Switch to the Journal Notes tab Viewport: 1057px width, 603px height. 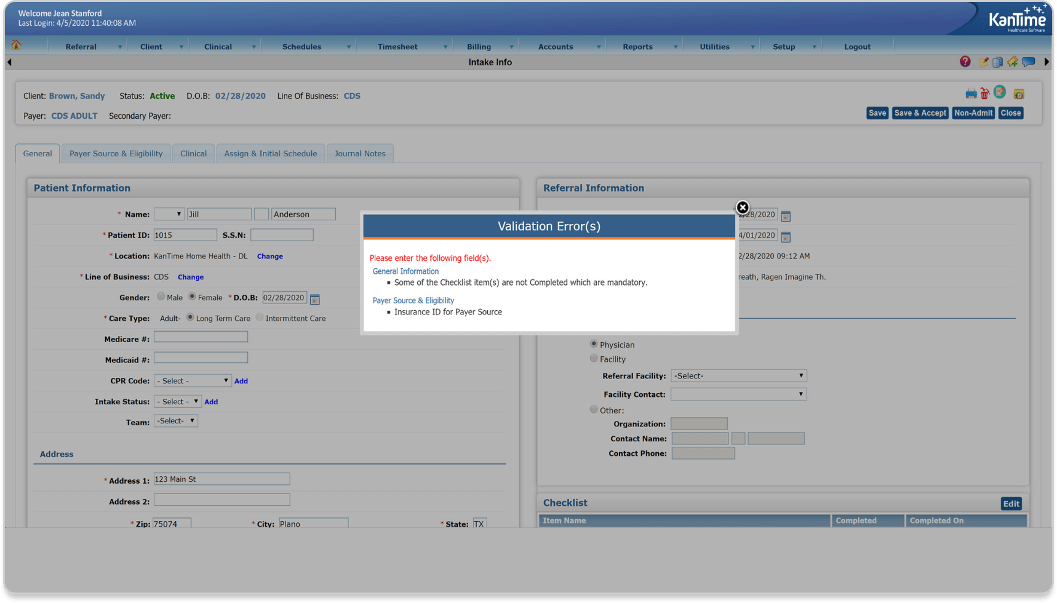tap(360, 153)
